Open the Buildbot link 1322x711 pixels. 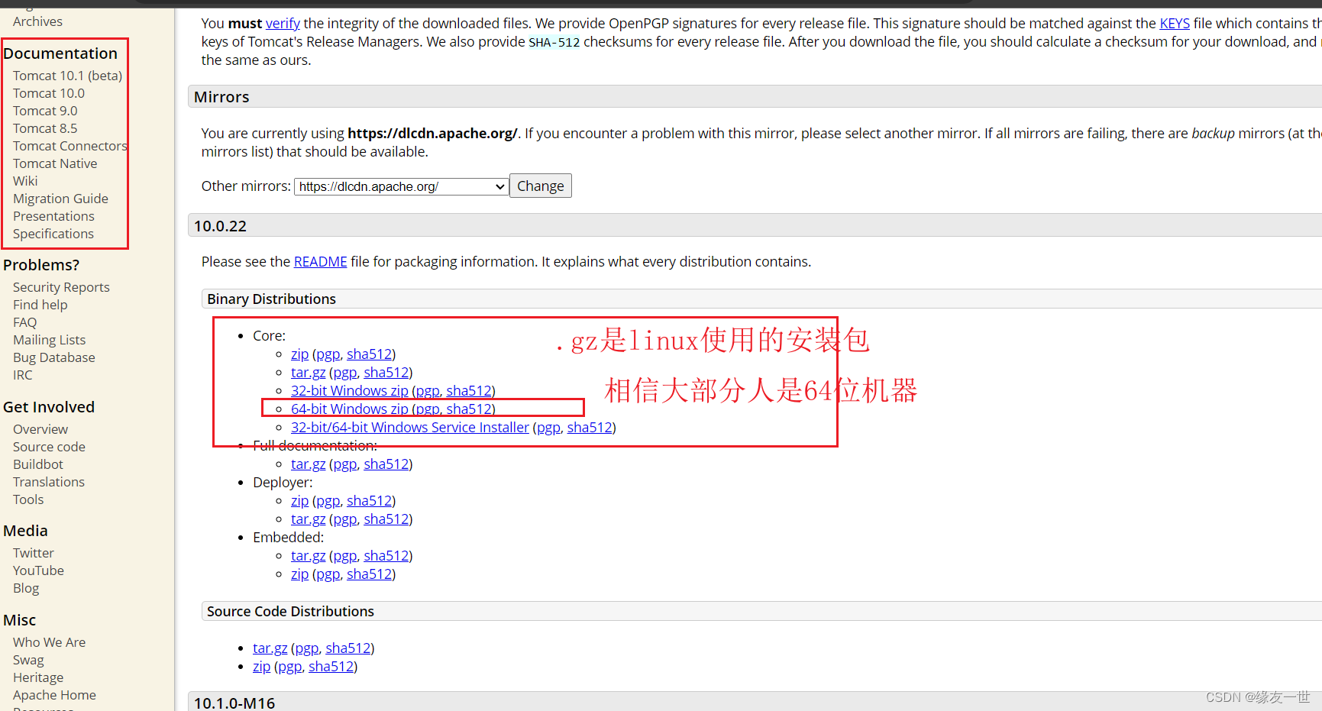point(38,464)
